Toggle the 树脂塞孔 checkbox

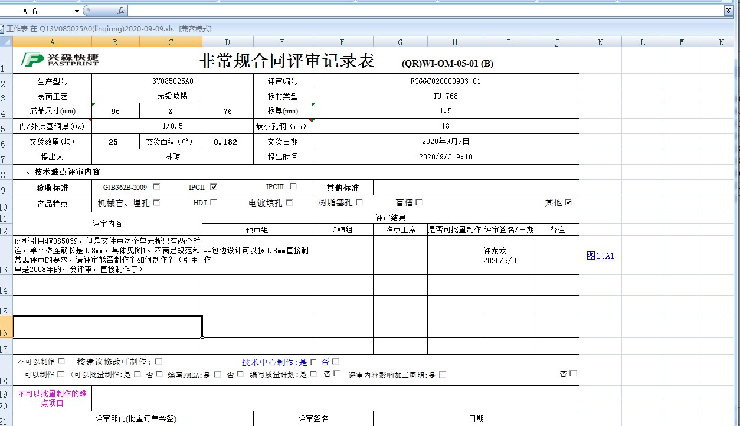[x=359, y=202]
